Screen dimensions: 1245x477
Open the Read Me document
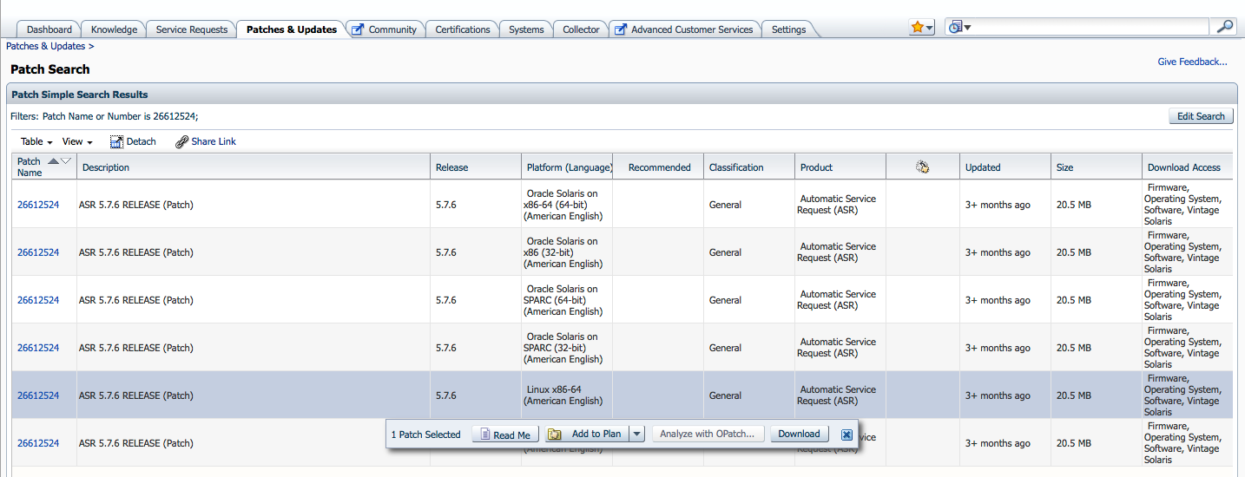pos(504,435)
